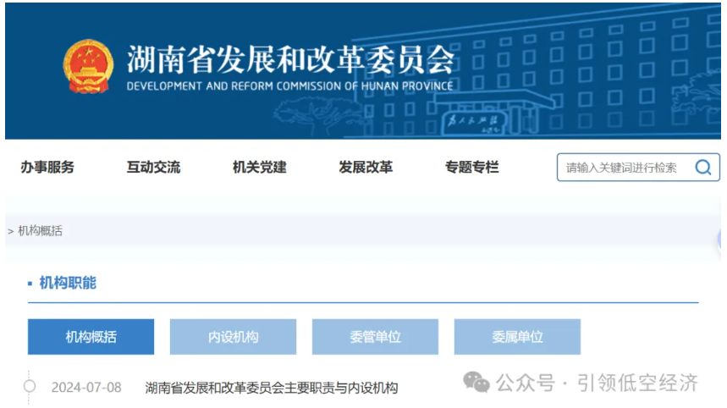This screenshot has width=727, height=408.
Task: Open the 办事服务 navigation menu
Action: pos(47,168)
